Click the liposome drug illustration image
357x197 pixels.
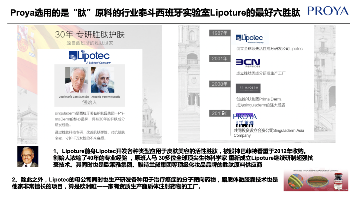[316, 180]
